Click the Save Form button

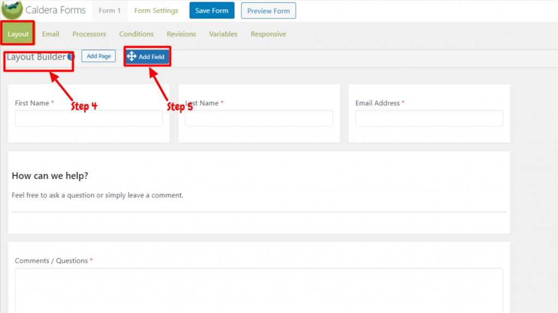(212, 11)
